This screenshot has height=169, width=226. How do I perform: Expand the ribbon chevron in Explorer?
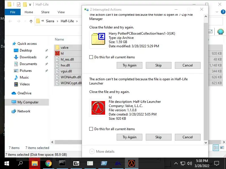pyautogui.click(x=217, y=12)
